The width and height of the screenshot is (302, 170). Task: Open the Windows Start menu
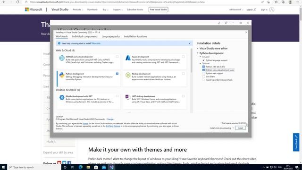(3, 167)
